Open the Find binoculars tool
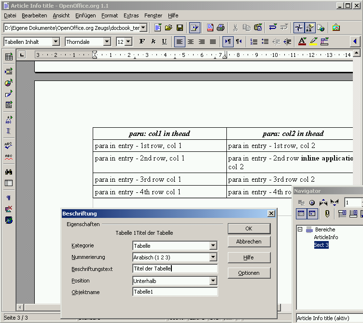 click(x=8, y=172)
